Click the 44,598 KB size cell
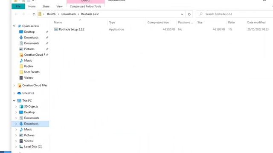Image resolution: width=273 pixels, height=153 pixels. click(219, 29)
